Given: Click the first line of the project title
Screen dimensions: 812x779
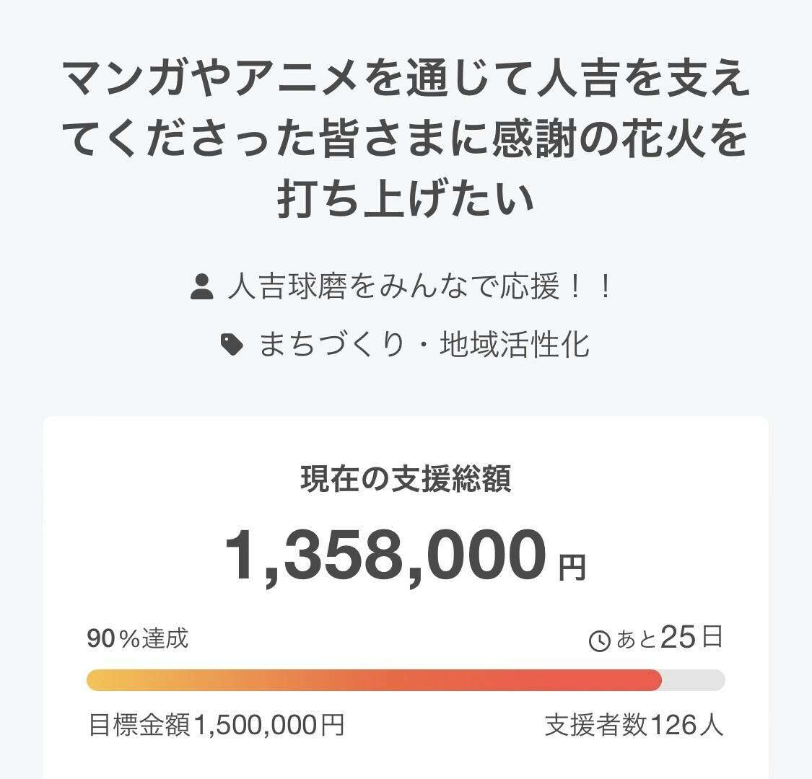Looking at the screenshot, I should 406,80.
